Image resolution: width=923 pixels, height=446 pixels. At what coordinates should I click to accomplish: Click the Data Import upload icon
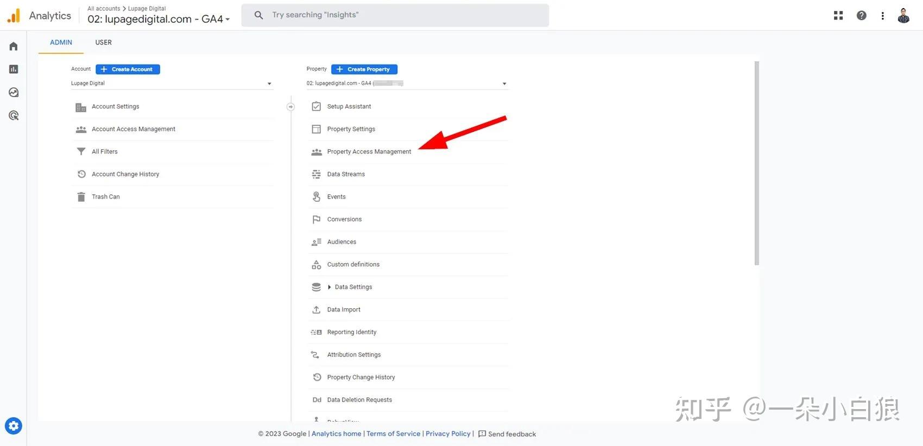point(317,310)
